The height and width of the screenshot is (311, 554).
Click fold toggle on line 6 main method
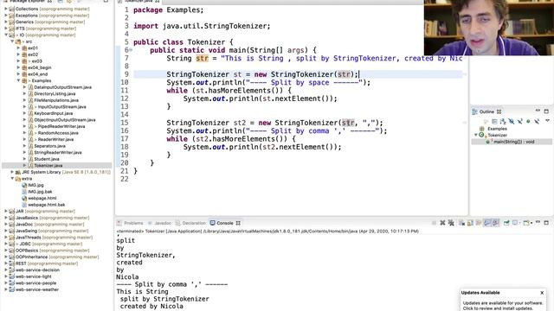(131, 50)
